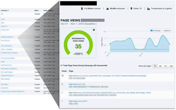Click the Transportation & Logistics industry icon
176x110 pixels.
point(148,9)
